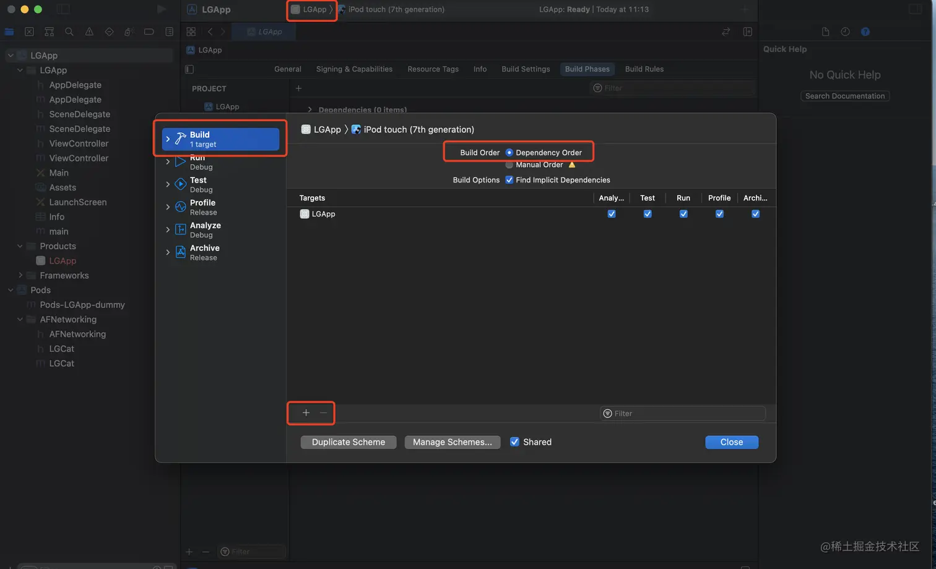936x569 pixels.
Task: Select LaunchScreen in the project navigator
Action: (78, 202)
